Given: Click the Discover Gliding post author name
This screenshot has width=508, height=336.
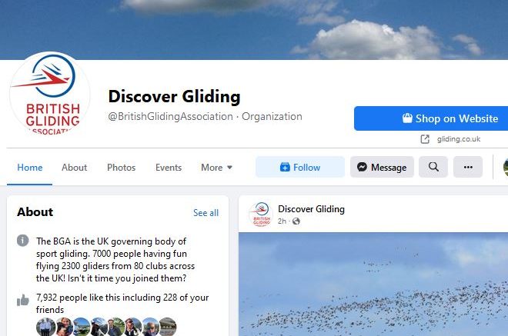Looking at the screenshot, I should [311, 209].
